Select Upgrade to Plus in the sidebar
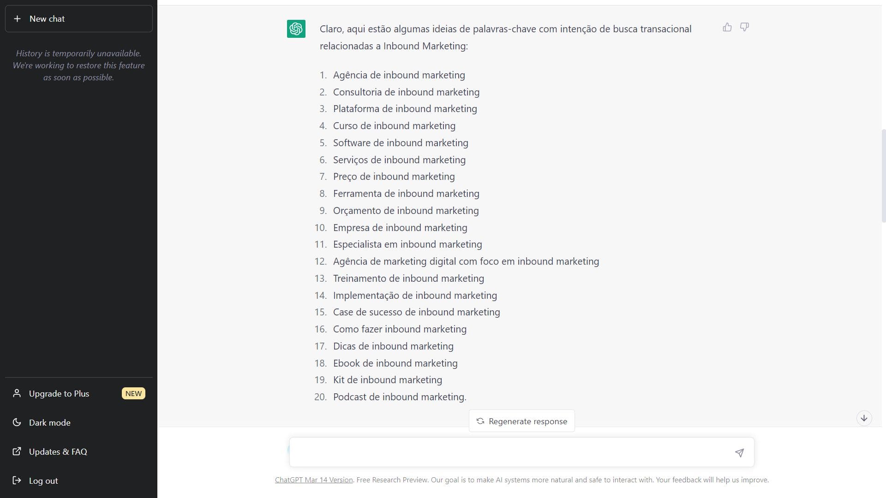This screenshot has height=498, width=886. (59, 393)
